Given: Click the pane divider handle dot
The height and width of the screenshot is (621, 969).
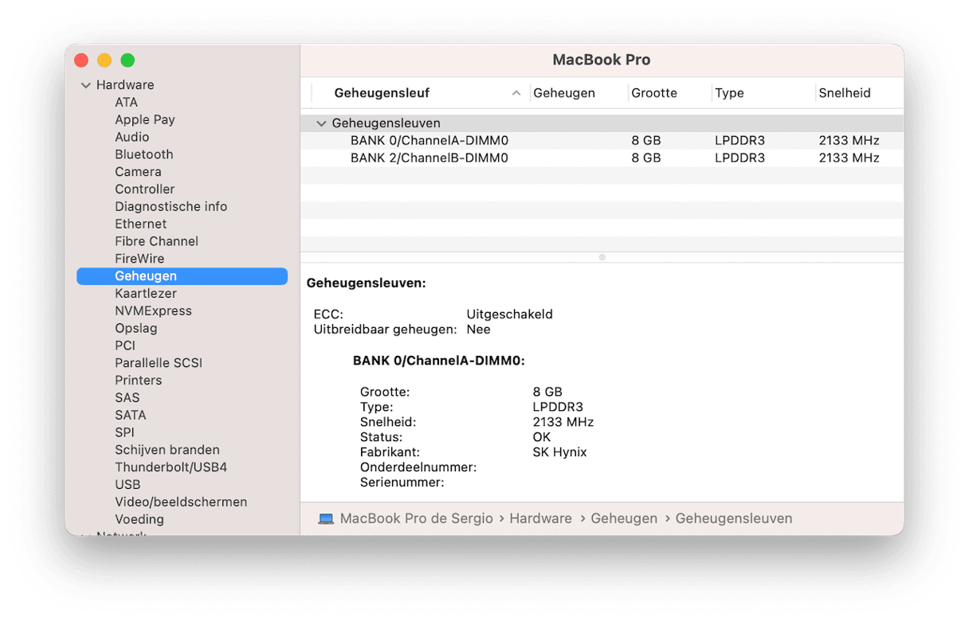Looking at the screenshot, I should (x=602, y=257).
